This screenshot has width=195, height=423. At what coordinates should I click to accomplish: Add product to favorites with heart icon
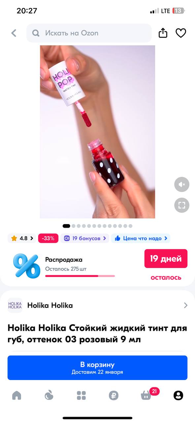point(181,33)
